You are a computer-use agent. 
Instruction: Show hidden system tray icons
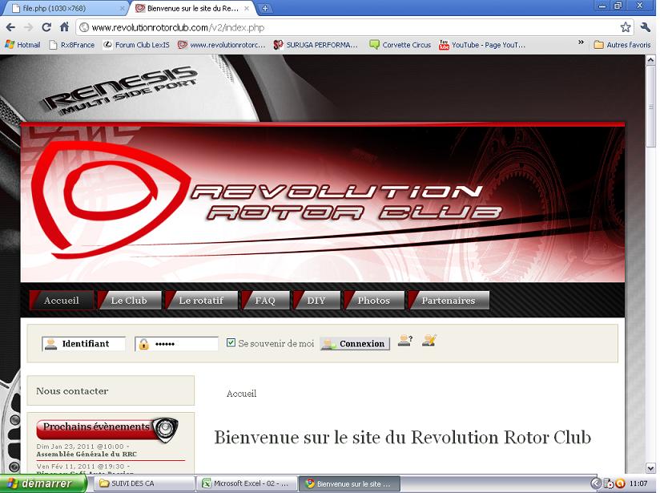pyautogui.click(x=595, y=483)
